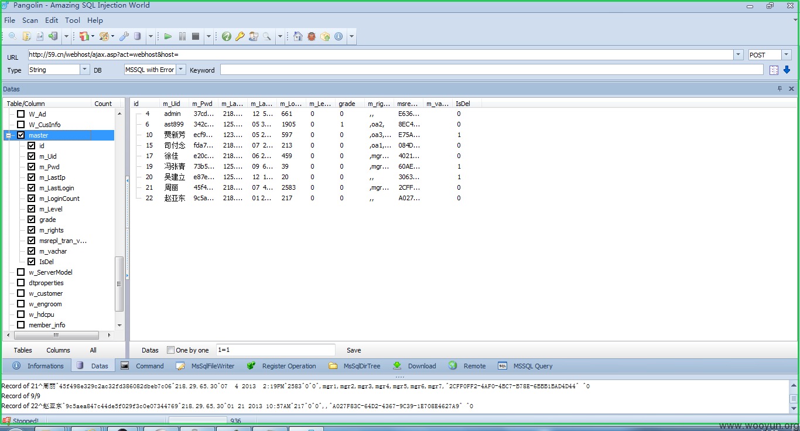The height and width of the screenshot is (431, 800).
Task: Open the Help menu
Action: [x=95, y=20]
